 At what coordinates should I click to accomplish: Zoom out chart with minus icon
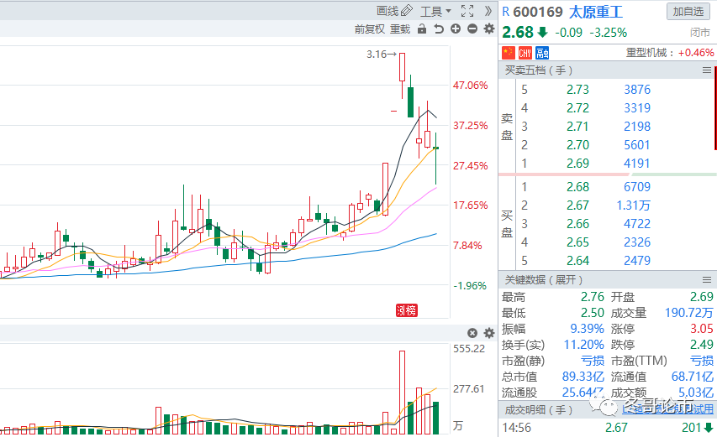click(x=472, y=29)
